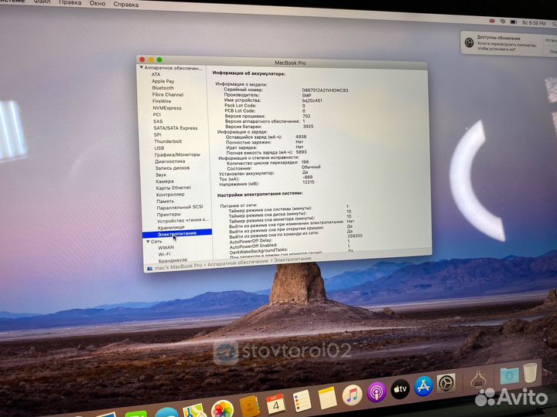Viewport: 557px width, 417px height.
Task: Select USB in the sidebar
Action: 159,147
